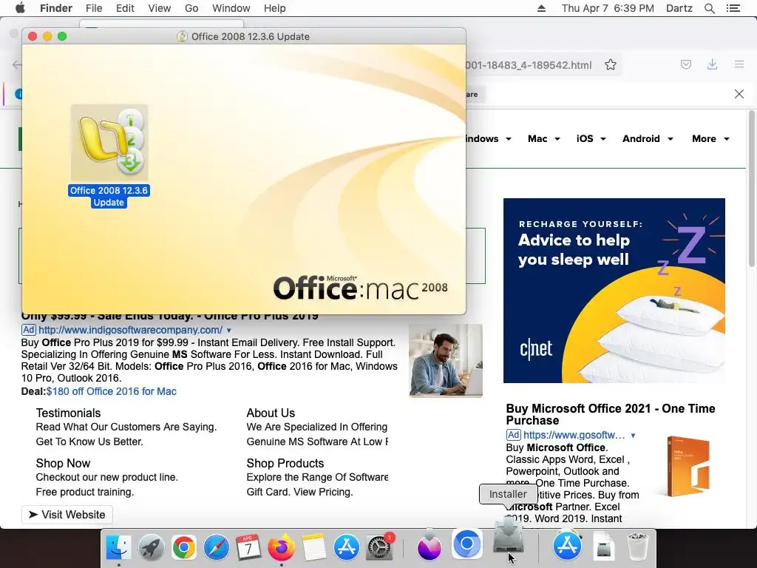Viewport: 757px width, 568px height.
Task: Open System Preferences with the update badge
Action: click(x=379, y=547)
